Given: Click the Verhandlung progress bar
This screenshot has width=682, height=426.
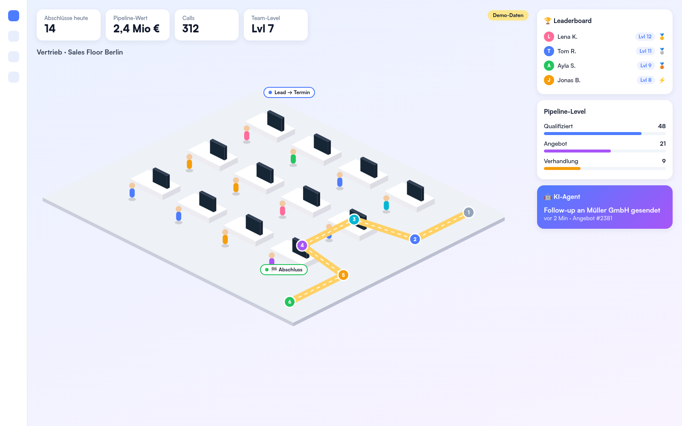Looking at the screenshot, I should [x=605, y=168].
